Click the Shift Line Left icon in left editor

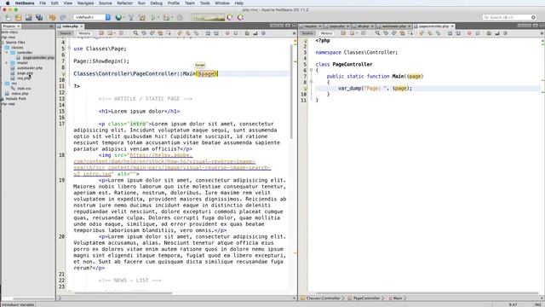(x=208, y=33)
